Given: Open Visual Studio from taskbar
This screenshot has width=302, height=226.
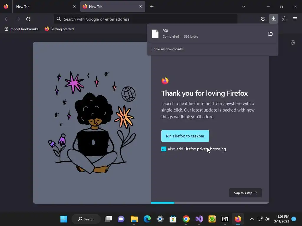Looking at the screenshot, I should click(199, 219).
